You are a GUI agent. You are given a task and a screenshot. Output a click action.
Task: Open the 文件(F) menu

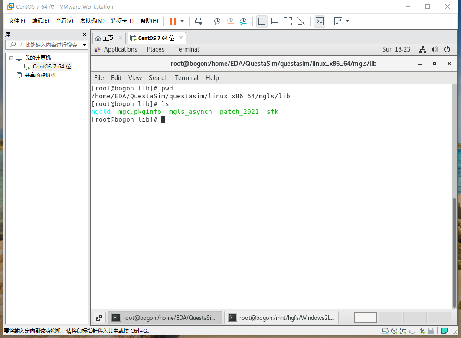pyautogui.click(x=17, y=20)
